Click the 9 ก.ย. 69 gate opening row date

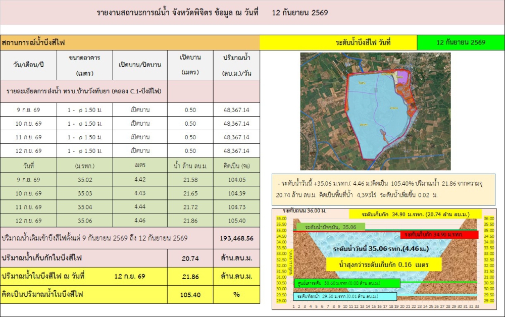29,110
